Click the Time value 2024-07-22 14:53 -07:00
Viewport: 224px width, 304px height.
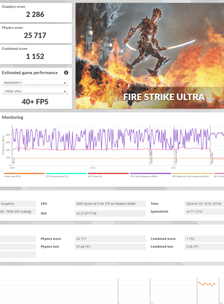[x=204, y=204]
